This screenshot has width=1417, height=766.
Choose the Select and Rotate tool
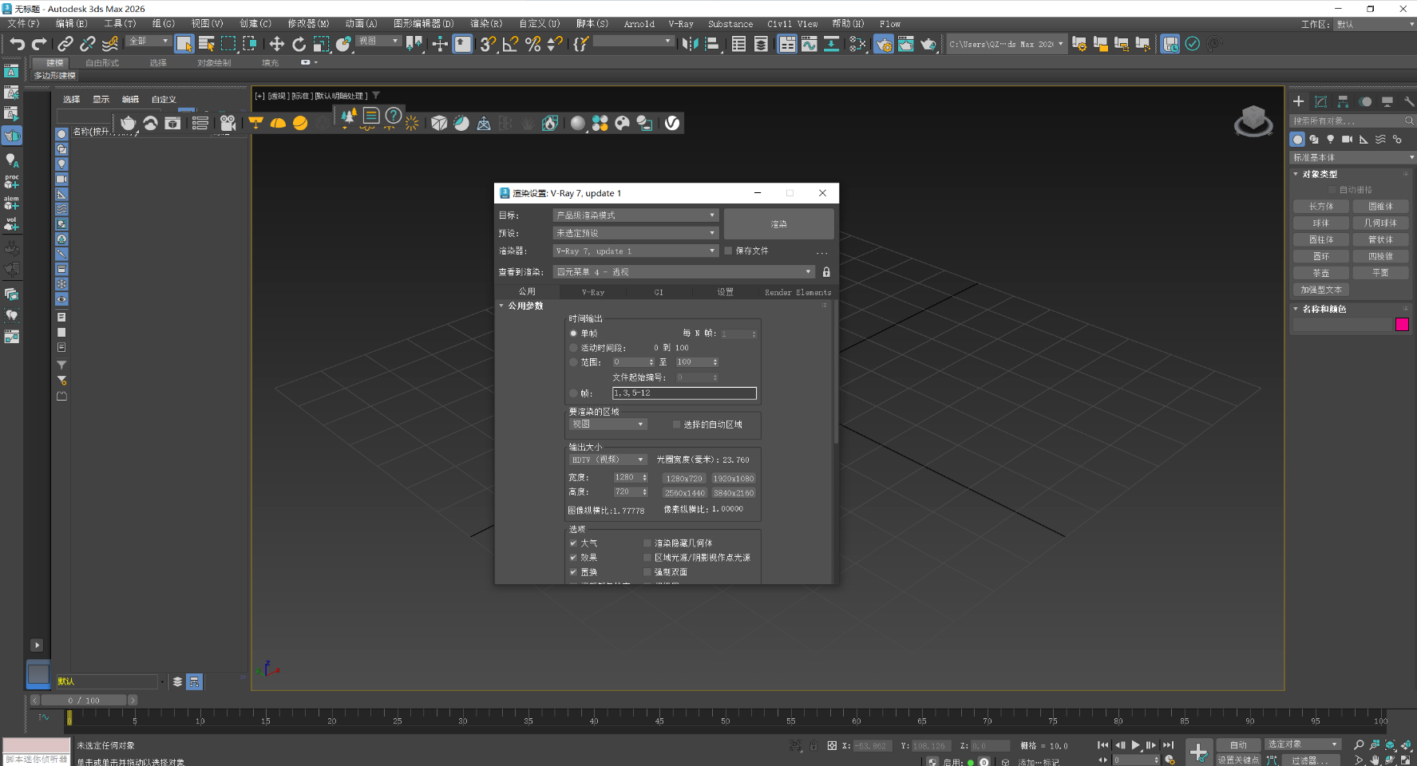[x=299, y=44]
